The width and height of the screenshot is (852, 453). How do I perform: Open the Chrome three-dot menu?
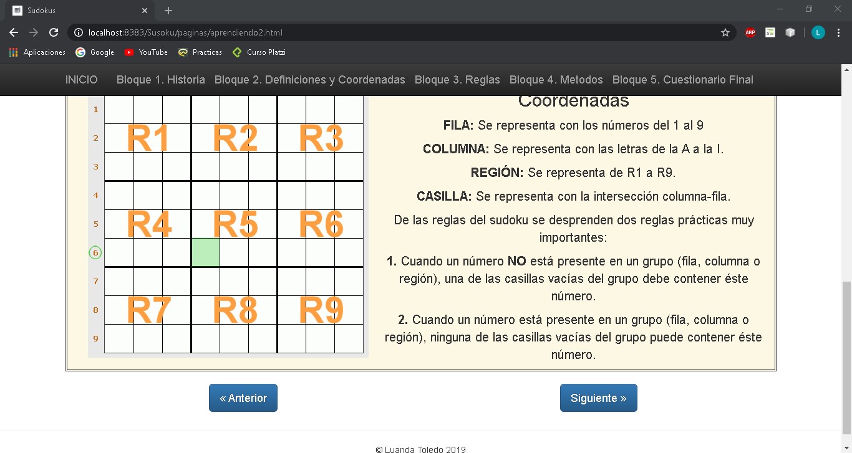pos(838,32)
